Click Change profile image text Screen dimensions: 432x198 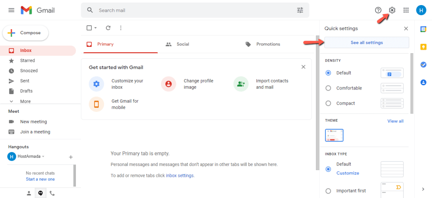coord(199,84)
